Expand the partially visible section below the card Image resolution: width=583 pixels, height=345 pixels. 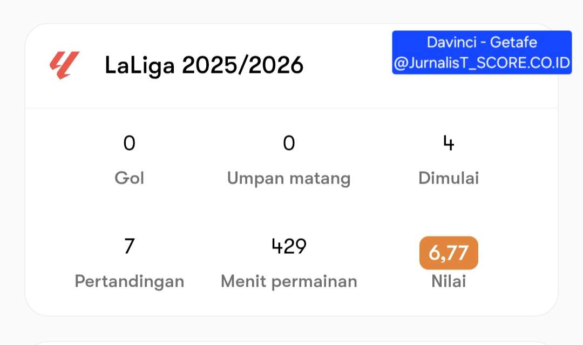click(x=291, y=340)
